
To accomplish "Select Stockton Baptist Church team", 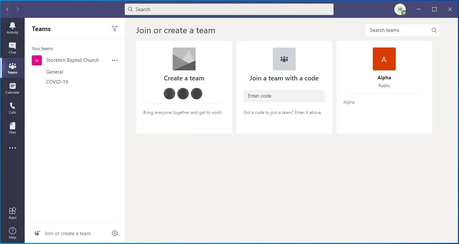I will click(x=73, y=60).
